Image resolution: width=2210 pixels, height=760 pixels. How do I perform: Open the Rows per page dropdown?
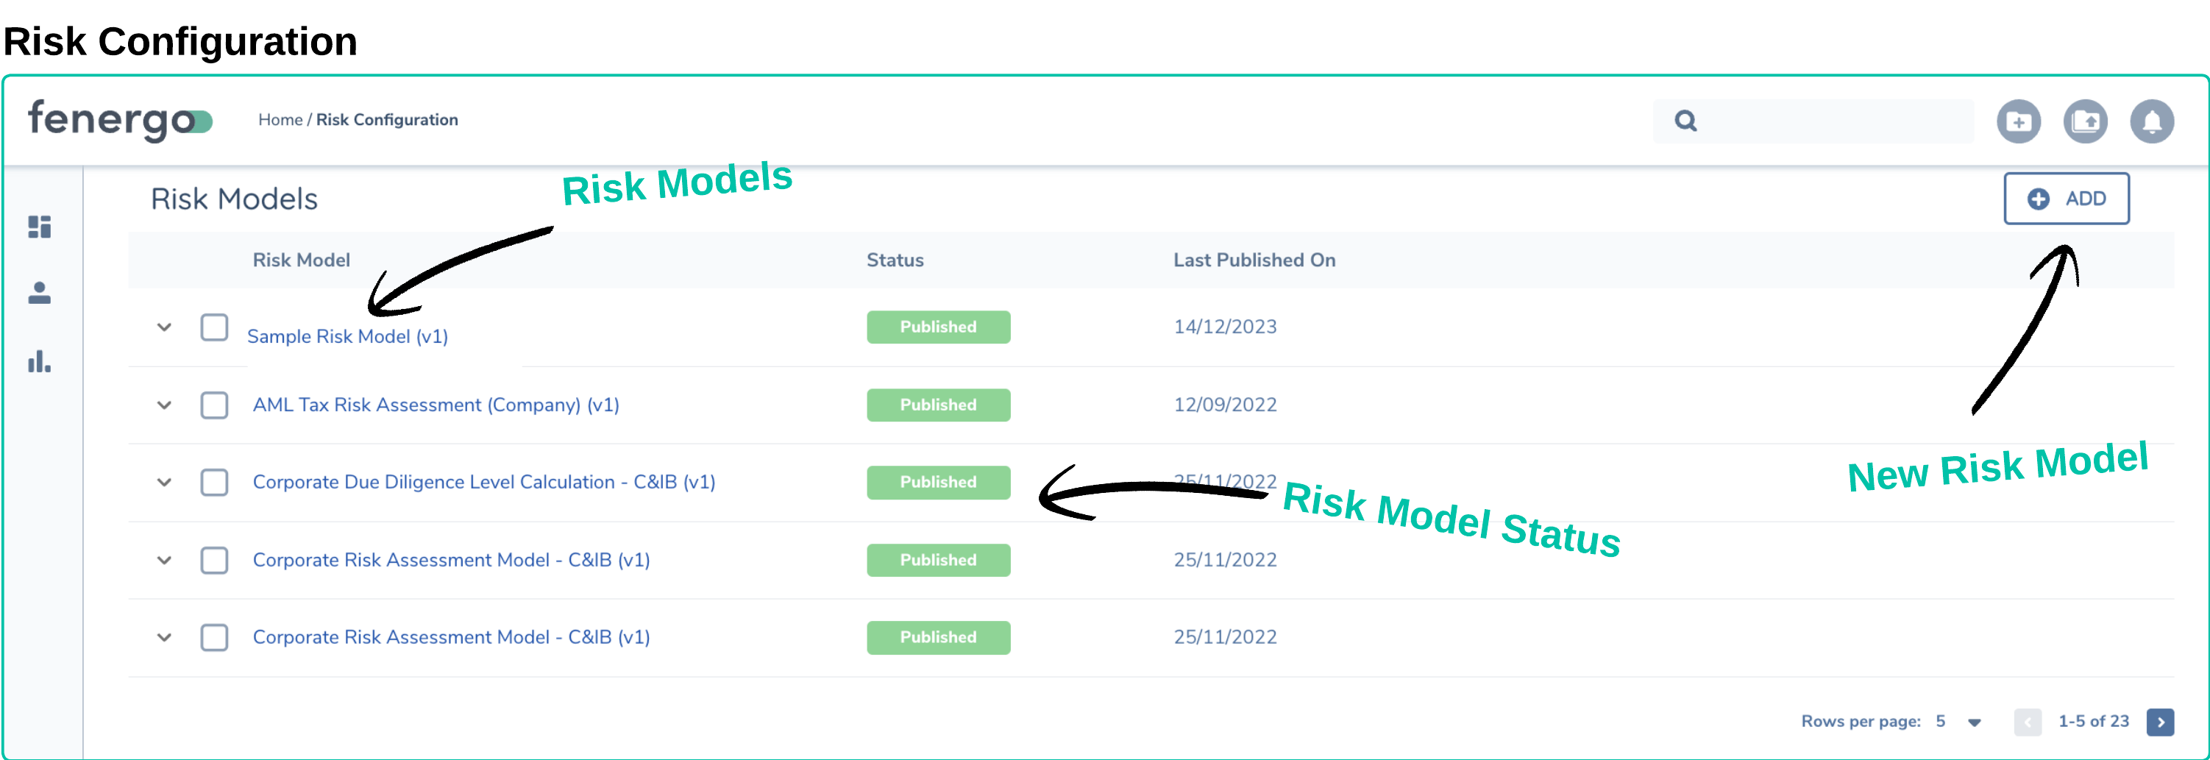point(1973,722)
